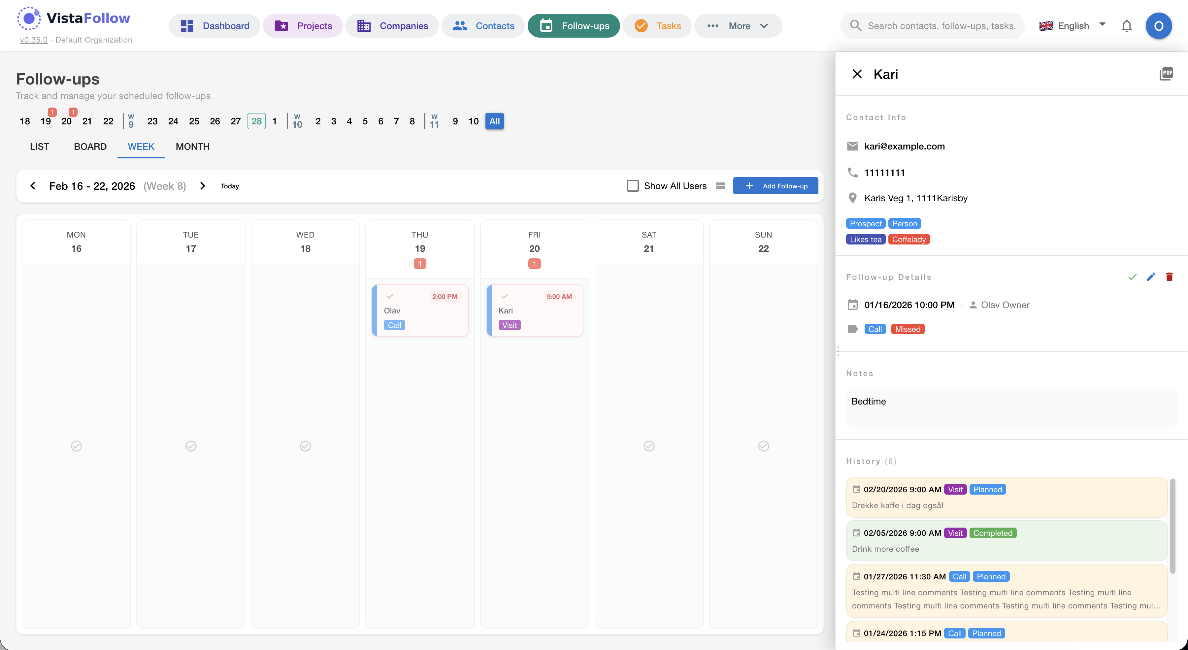Delete the follow-up using trash icon
This screenshot has height=650, width=1188.
point(1169,277)
